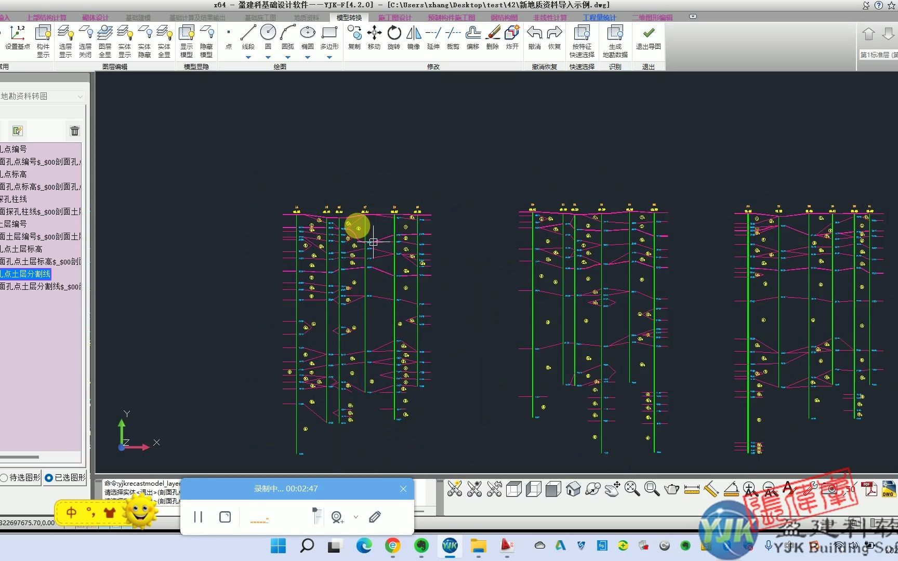
Task: Click the zoom extents magnifier icon
Action: 632,489
